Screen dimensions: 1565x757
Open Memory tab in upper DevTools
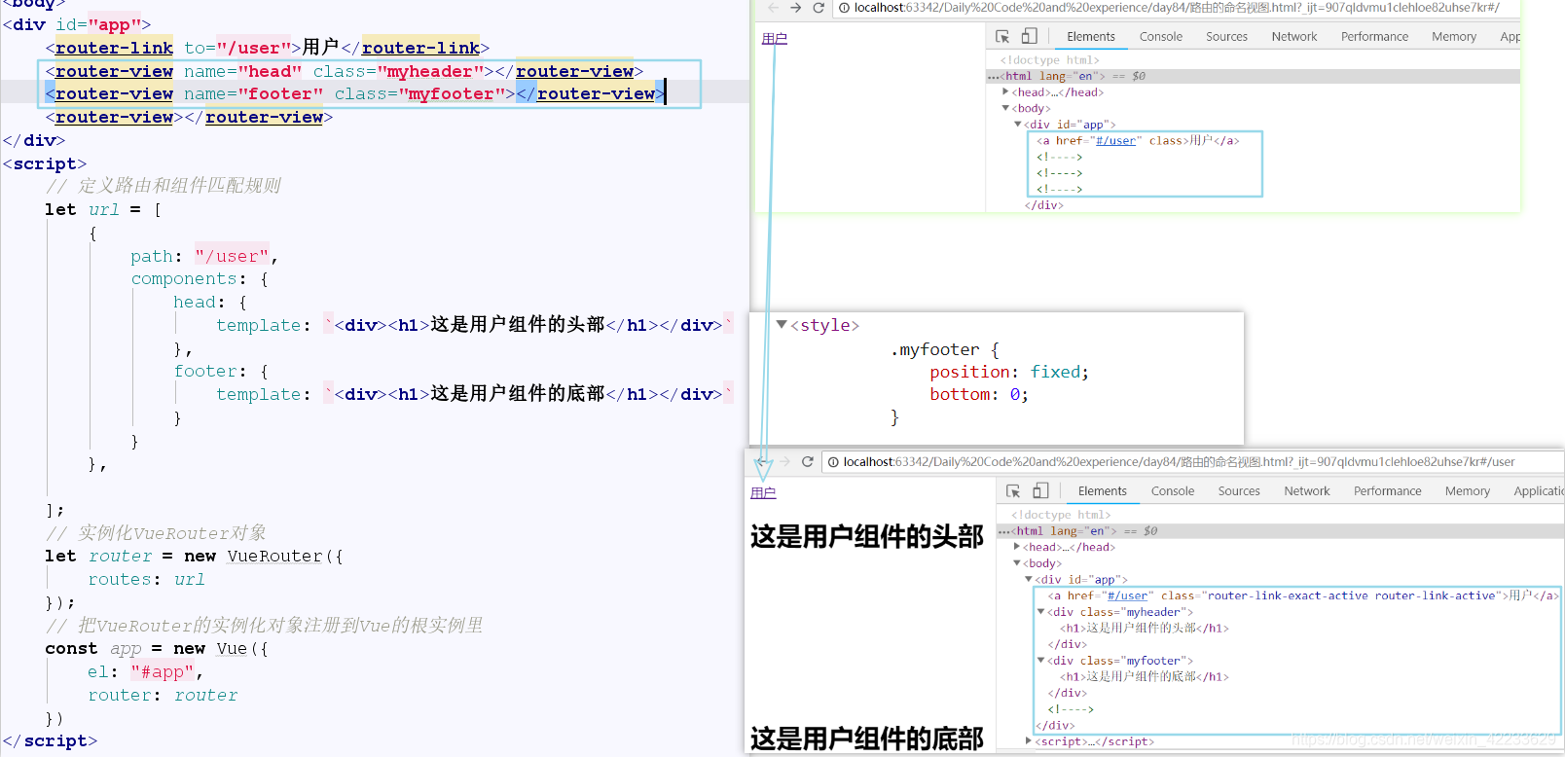pos(1454,37)
